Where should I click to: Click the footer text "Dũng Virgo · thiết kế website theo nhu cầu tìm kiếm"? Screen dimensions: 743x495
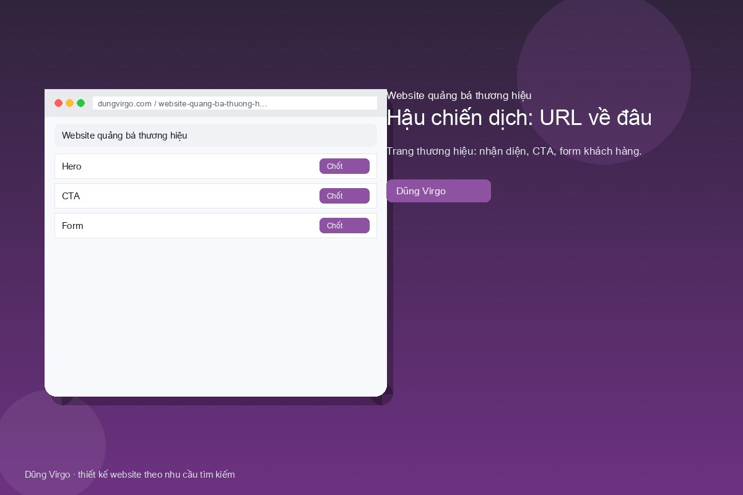pos(130,475)
